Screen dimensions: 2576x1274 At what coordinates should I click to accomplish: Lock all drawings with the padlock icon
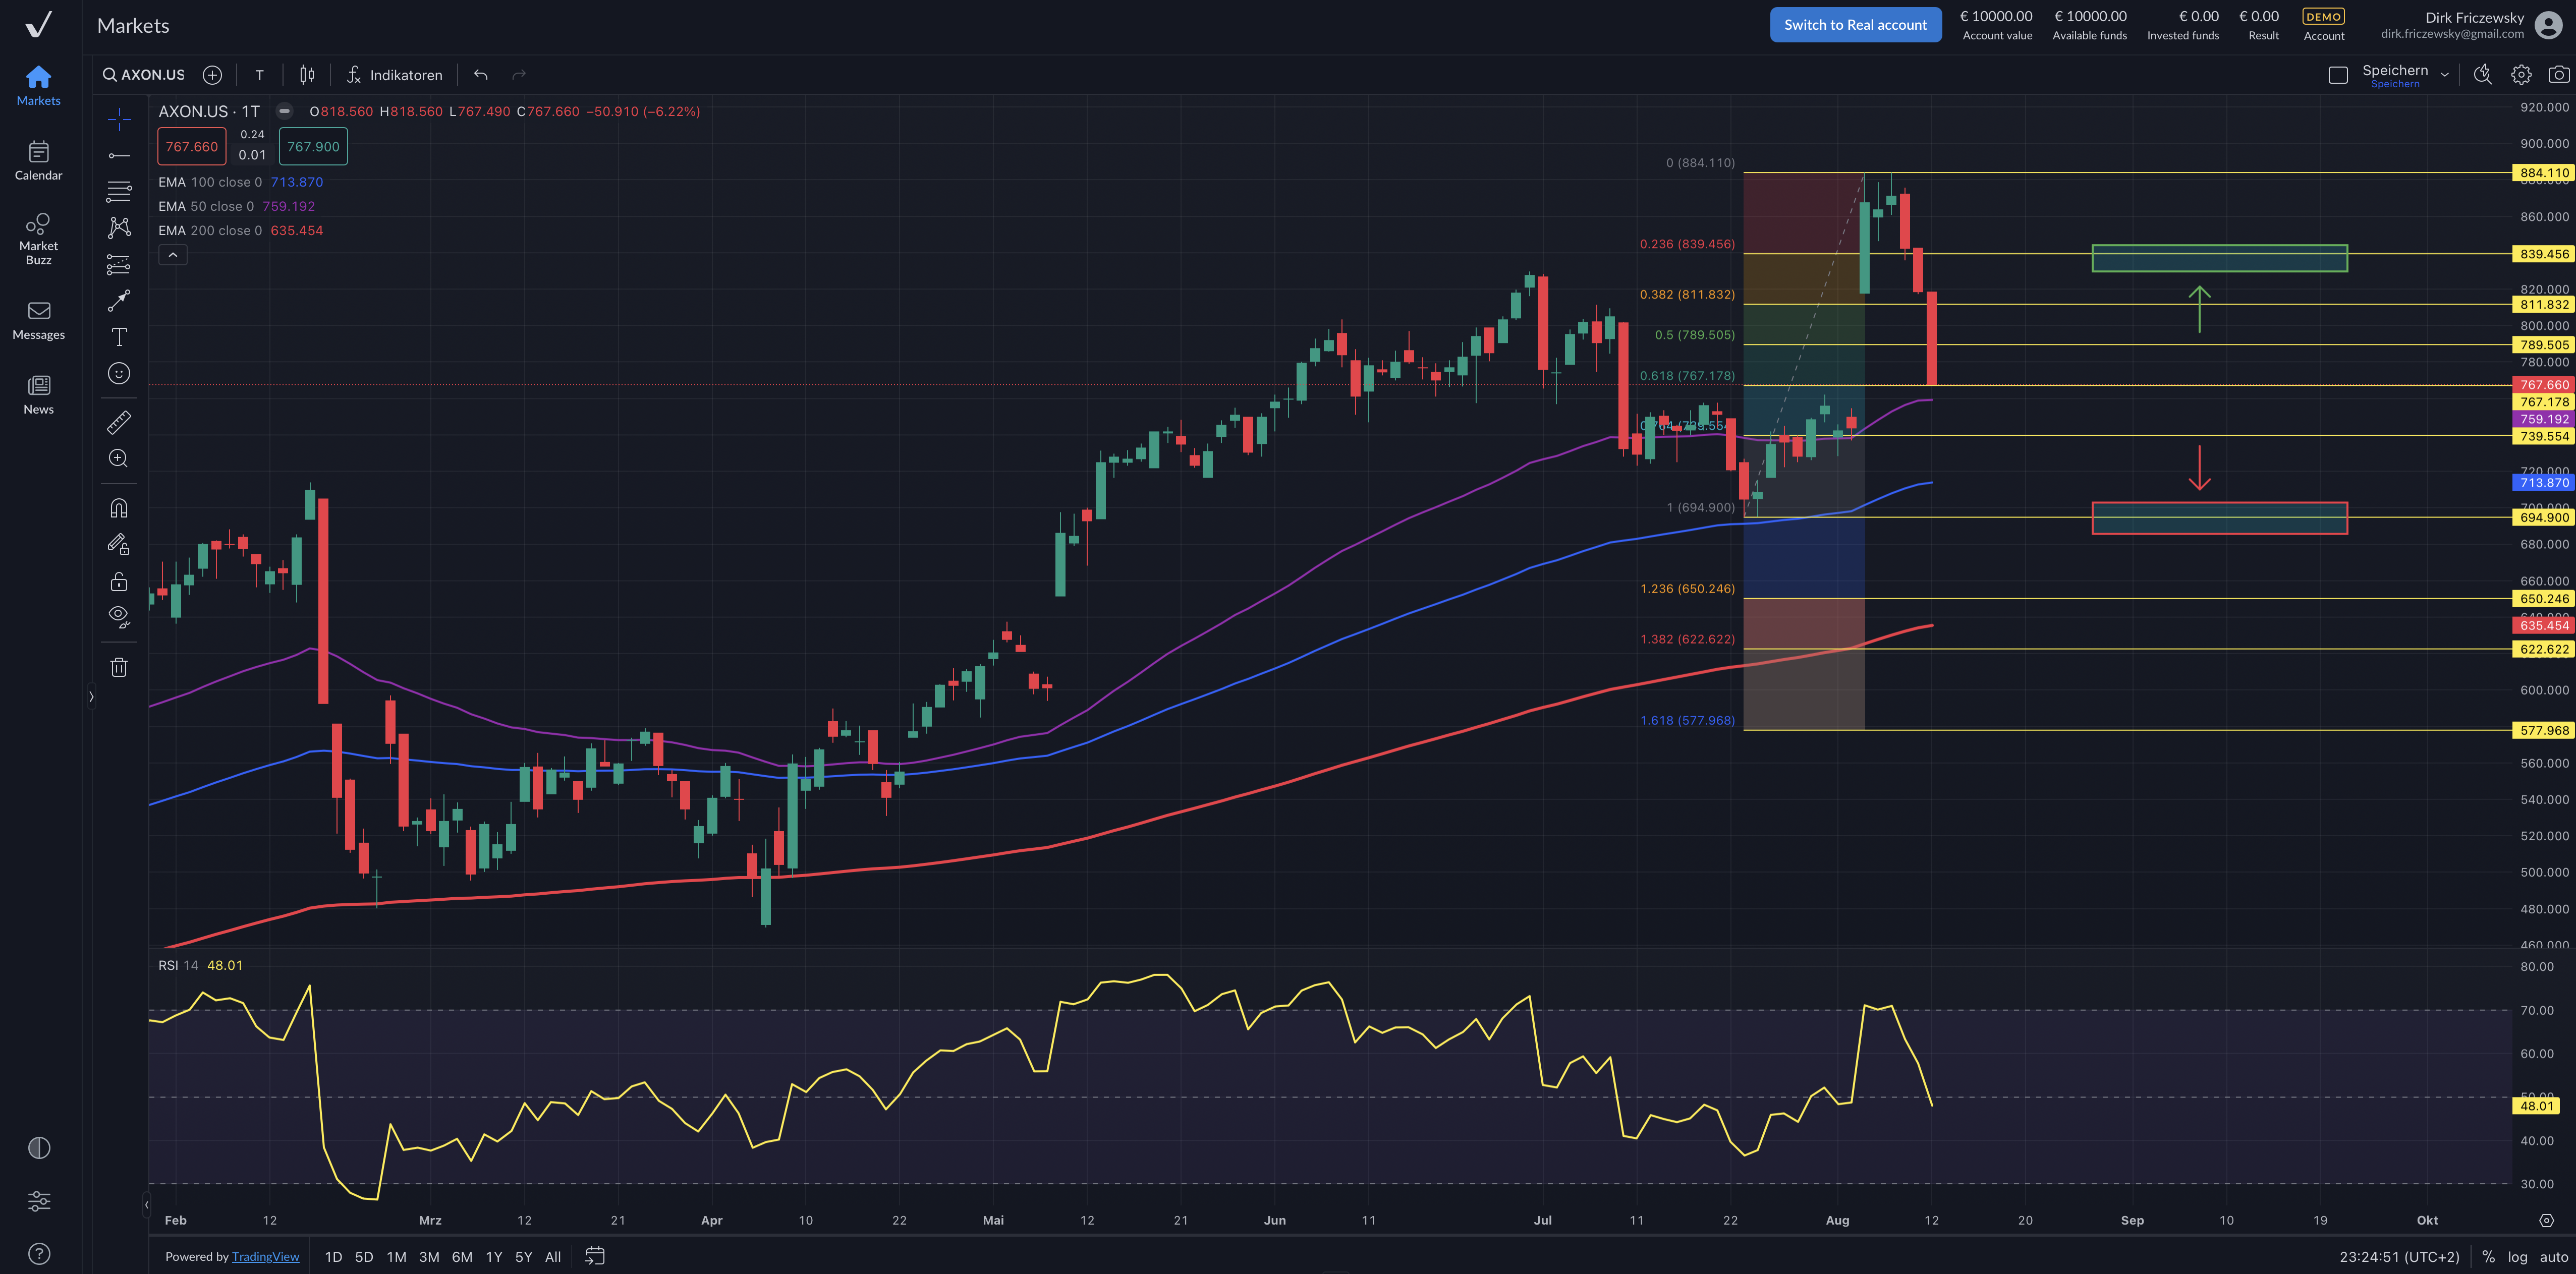(x=119, y=580)
